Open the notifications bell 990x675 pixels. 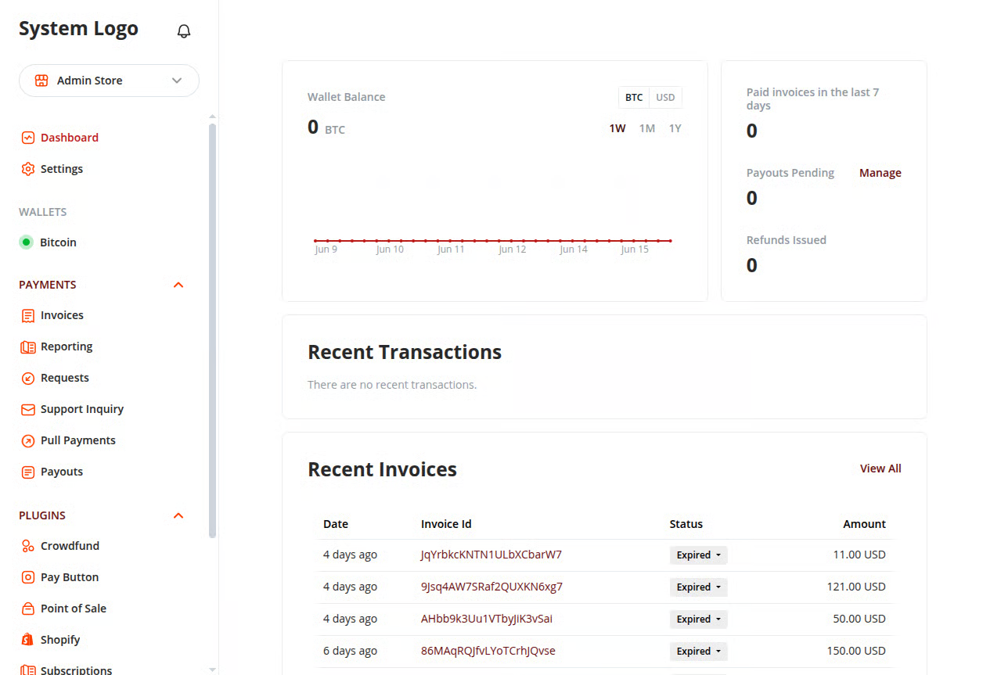pos(184,31)
